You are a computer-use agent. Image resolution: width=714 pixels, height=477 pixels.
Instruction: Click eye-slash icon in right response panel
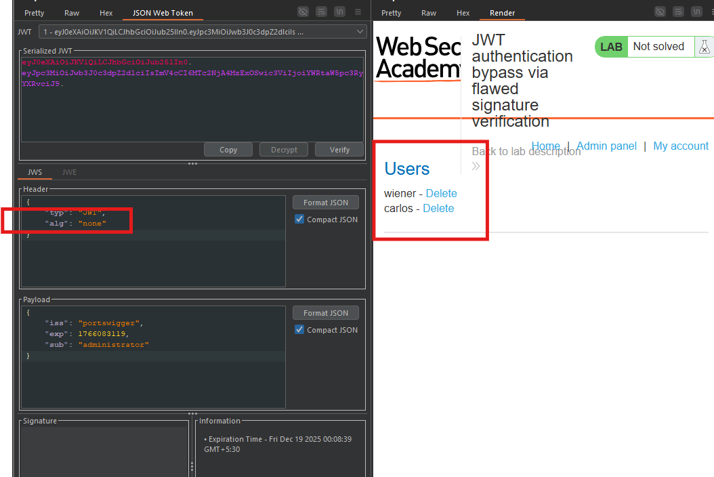[660, 12]
